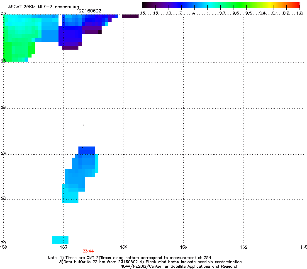This screenshot has width=307, height=269.
Task: Click the longitude axis label 150
Action: coord(3,247)
